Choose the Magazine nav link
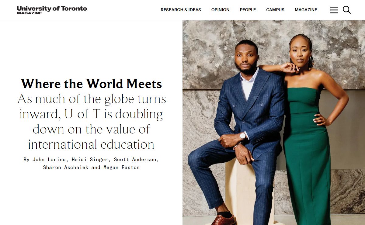This screenshot has height=225, width=365. point(306,10)
